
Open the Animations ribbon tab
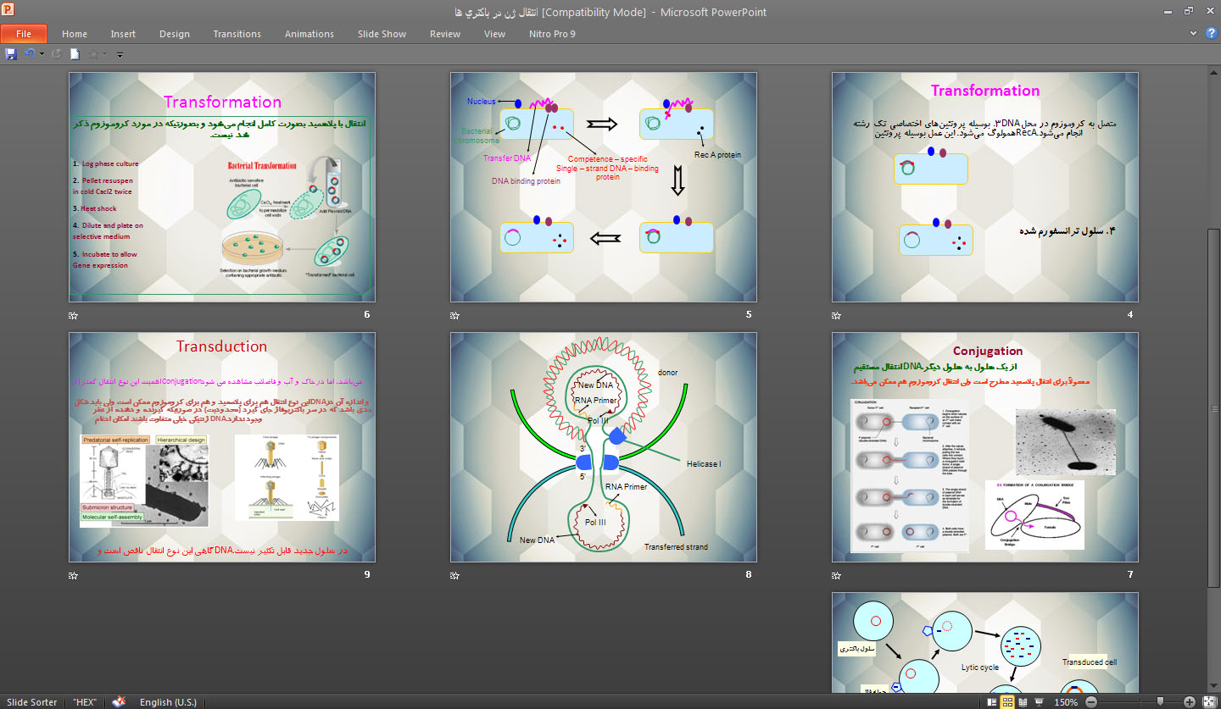pos(309,34)
